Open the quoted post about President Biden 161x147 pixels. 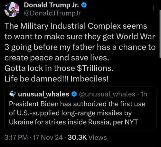(x=80, y=108)
